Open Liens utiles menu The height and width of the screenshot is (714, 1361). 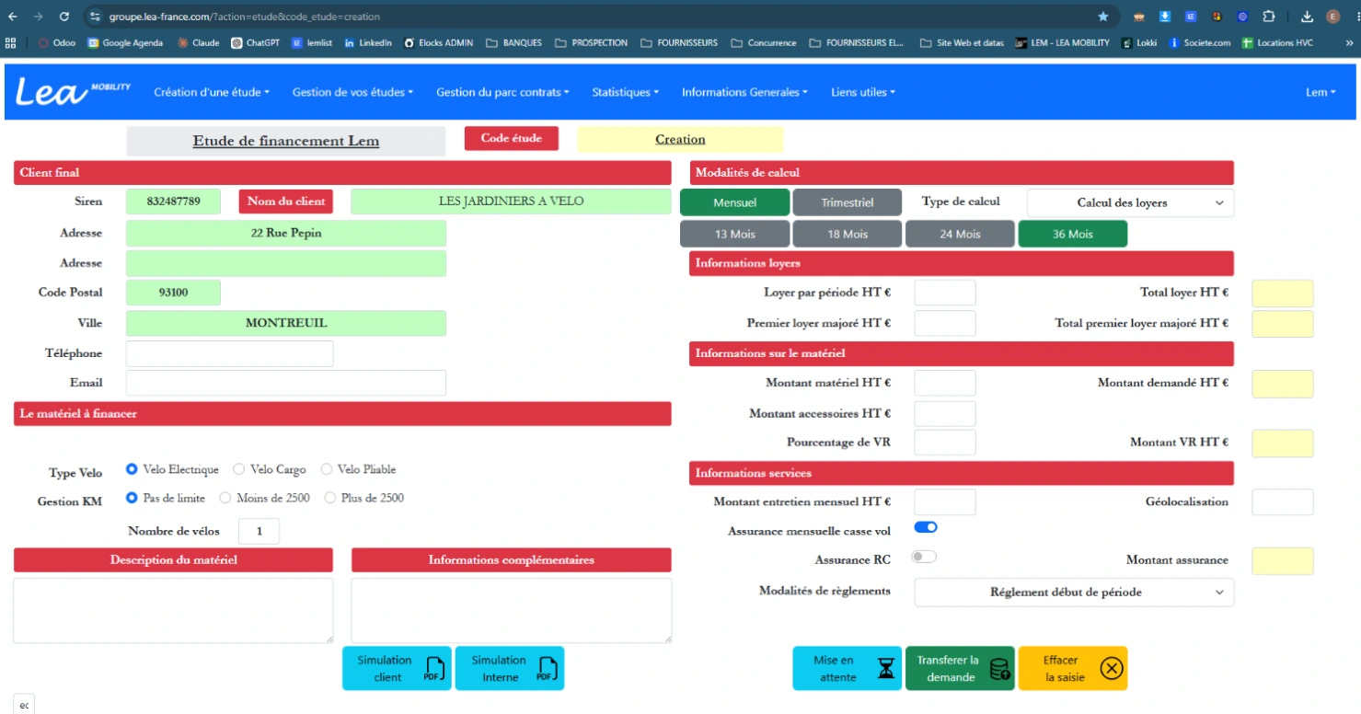pyautogui.click(x=863, y=92)
